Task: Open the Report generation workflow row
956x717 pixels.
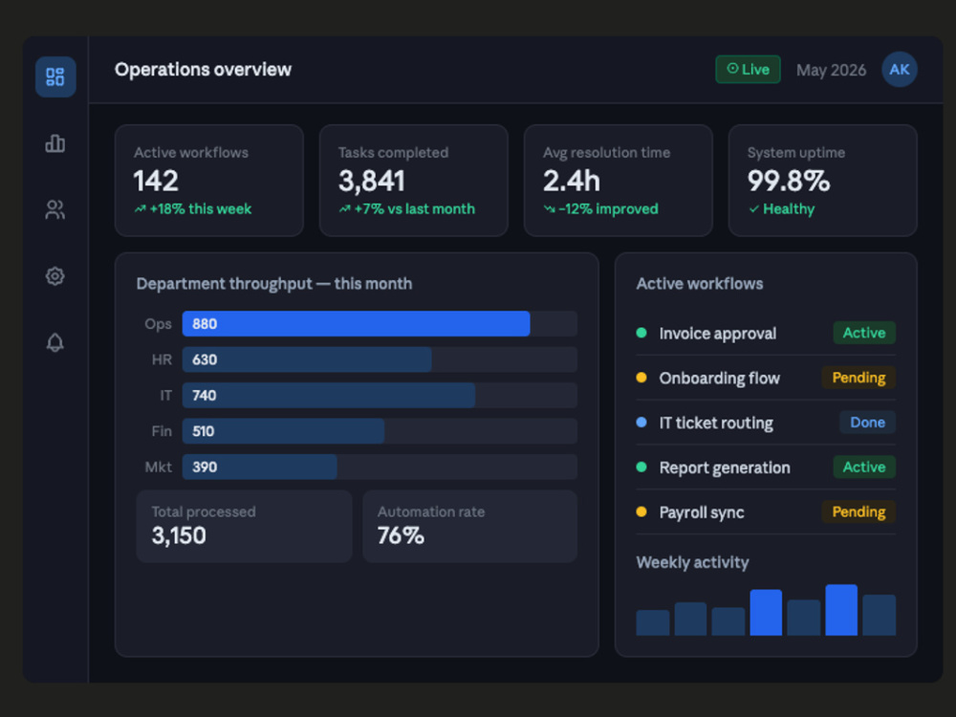Action: (x=766, y=467)
